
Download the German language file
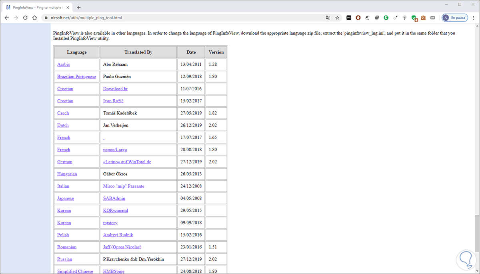pyautogui.click(x=65, y=162)
